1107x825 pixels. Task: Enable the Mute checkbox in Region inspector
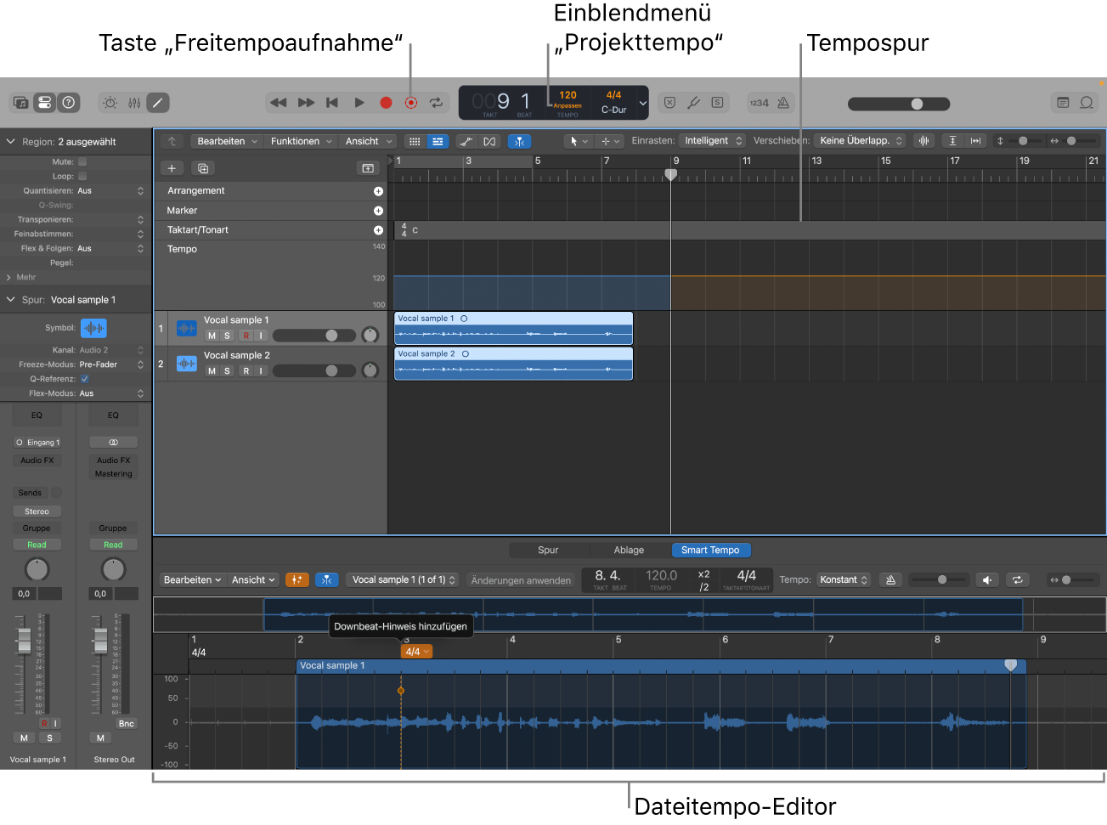82,161
